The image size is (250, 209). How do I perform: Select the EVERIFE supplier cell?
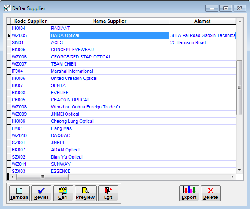point(110,93)
